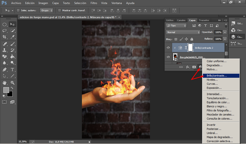Switch to the Trazados tab
The image size is (246, 144).
tap(204, 20)
